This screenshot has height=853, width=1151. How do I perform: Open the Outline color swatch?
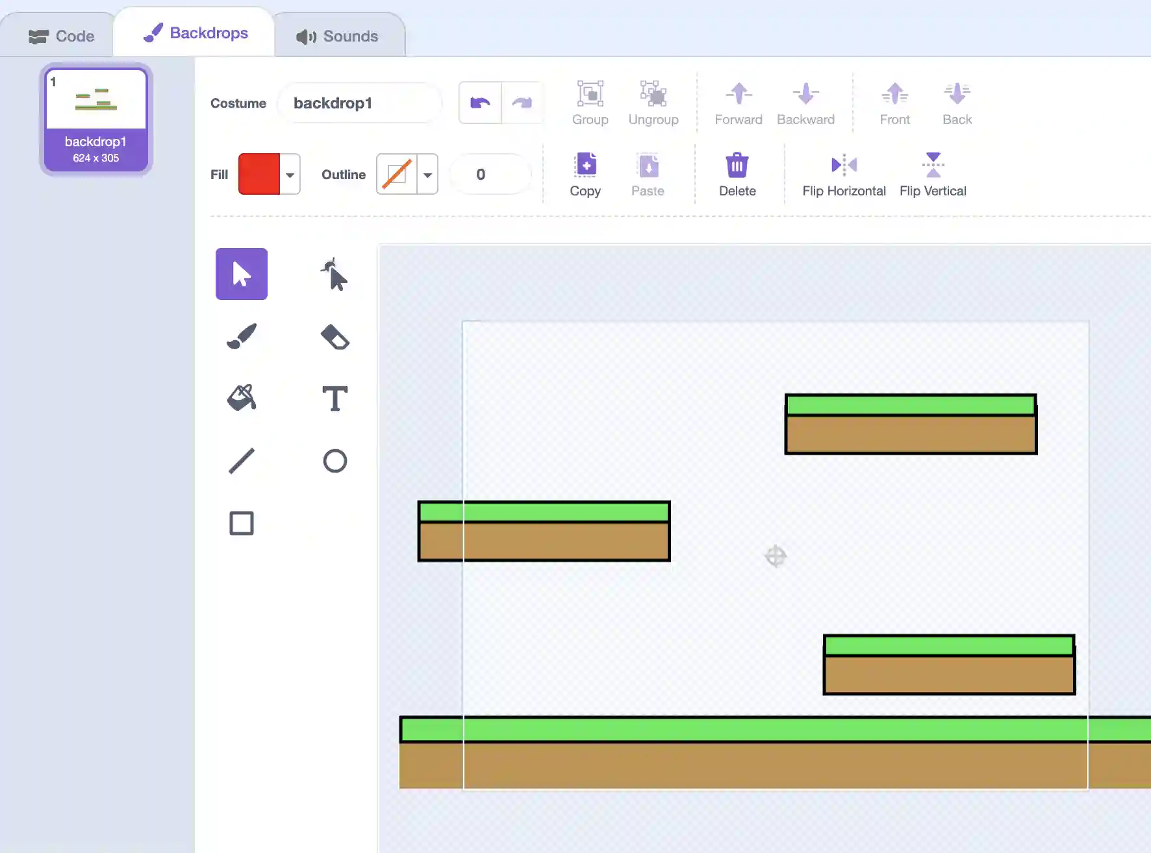click(397, 174)
